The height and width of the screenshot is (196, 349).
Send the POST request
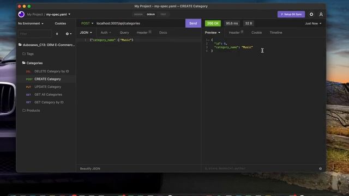[x=193, y=23]
